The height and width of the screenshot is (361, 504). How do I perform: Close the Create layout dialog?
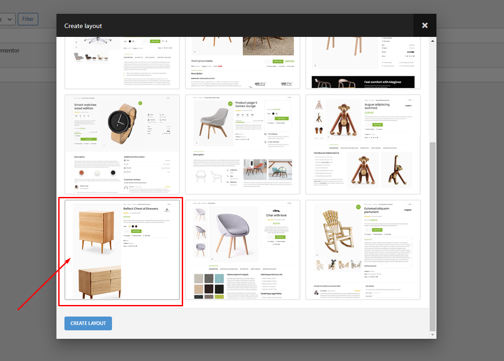coord(424,25)
